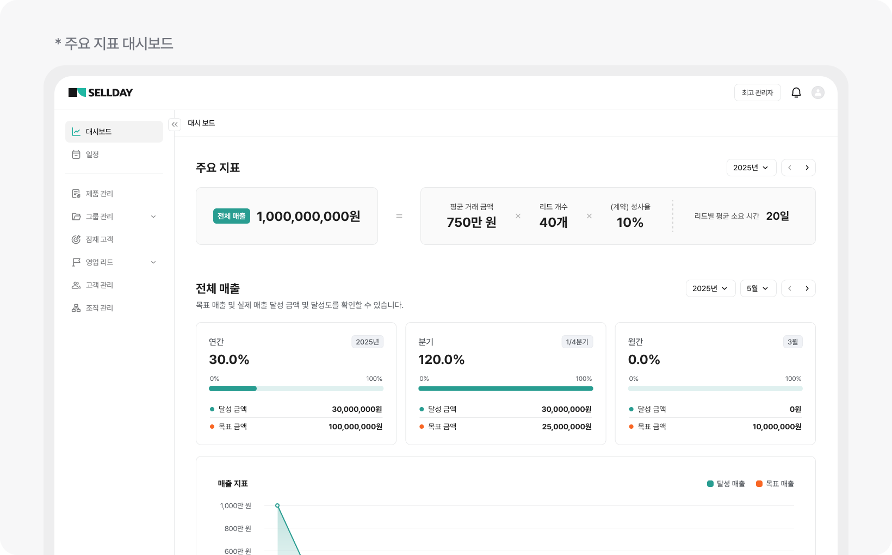Click the 대시보드 chart icon in sidebar
The image size is (892, 555).
pos(76,132)
